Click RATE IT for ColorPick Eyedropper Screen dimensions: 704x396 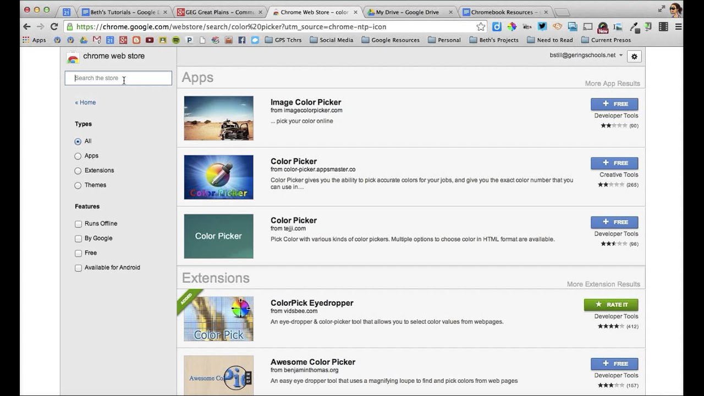(611, 305)
